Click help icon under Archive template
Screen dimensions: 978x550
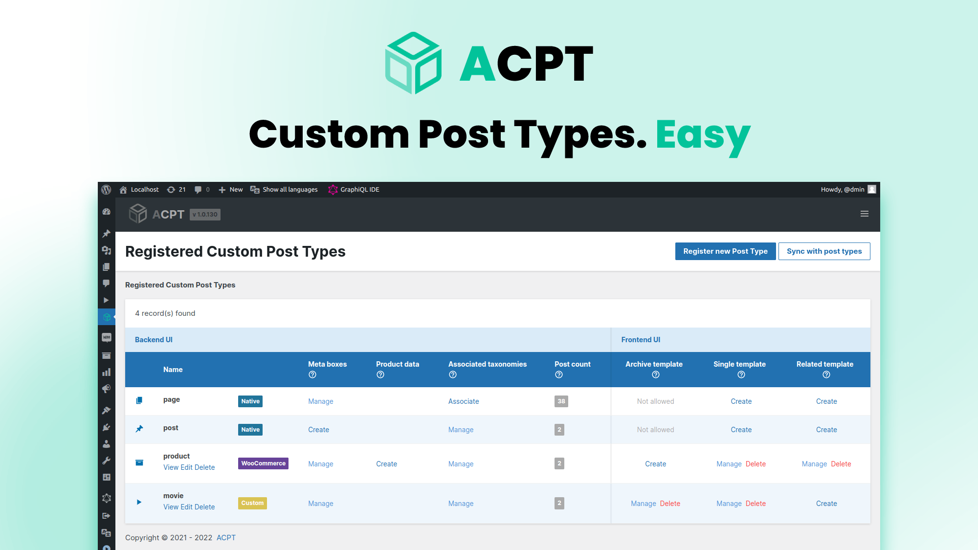(x=656, y=374)
